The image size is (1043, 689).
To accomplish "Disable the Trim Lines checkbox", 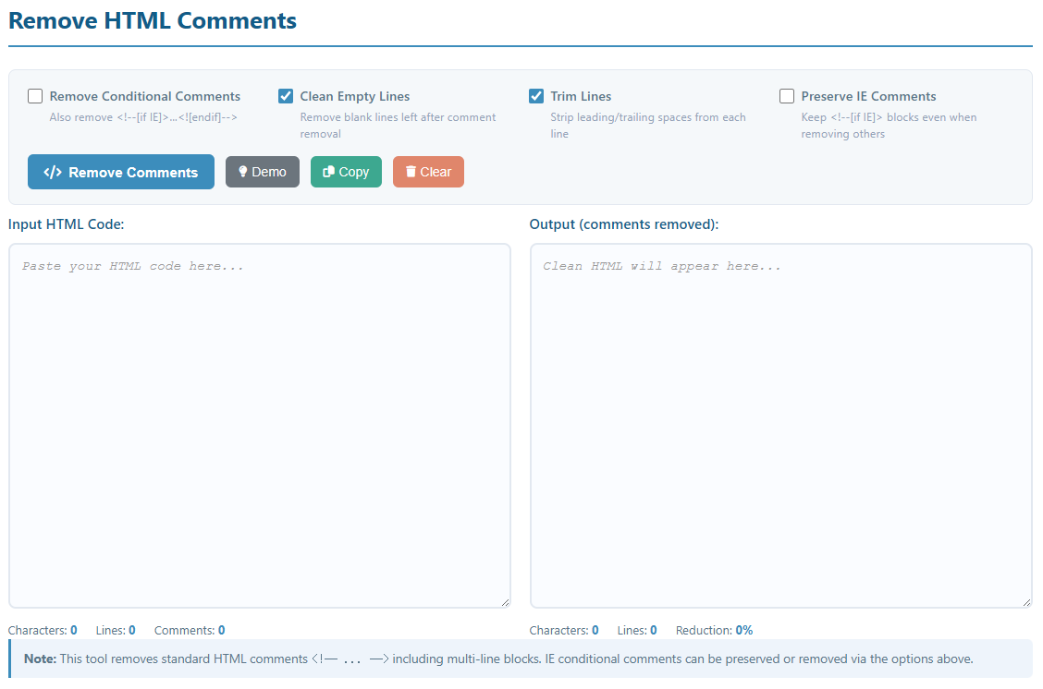I will (x=536, y=96).
